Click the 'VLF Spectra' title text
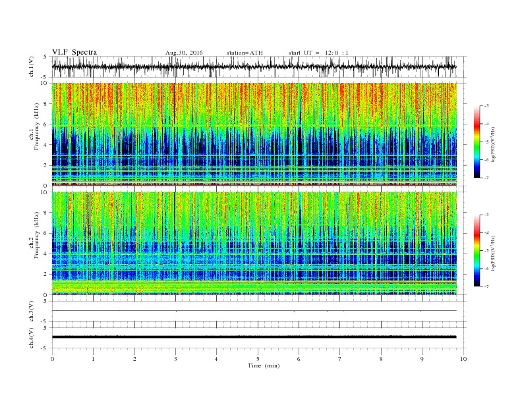522x403 pixels. (x=74, y=52)
